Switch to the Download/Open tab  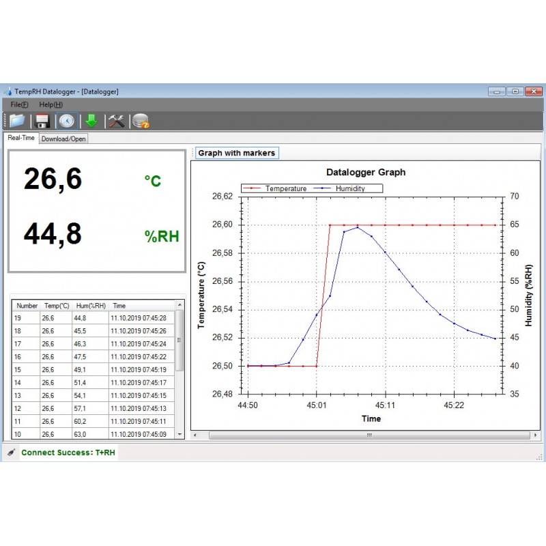click(63, 139)
